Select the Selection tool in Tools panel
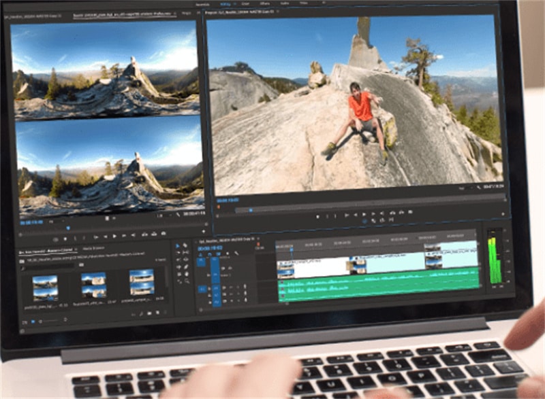Screen dimensions: 545x399 pyautogui.click(x=178, y=246)
